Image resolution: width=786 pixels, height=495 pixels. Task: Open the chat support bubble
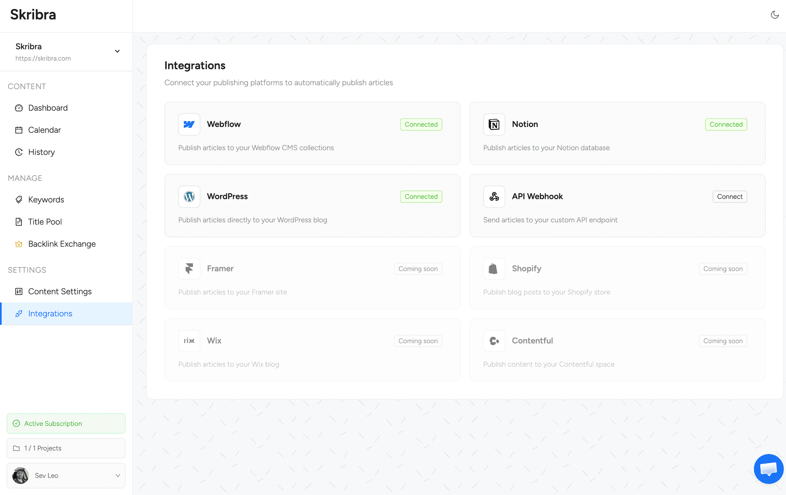tap(768, 469)
